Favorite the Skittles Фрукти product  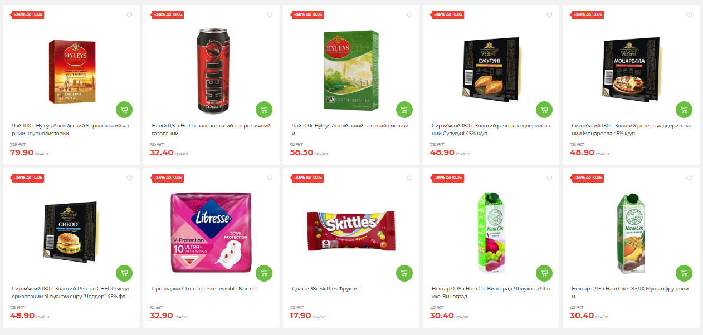[409, 178]
